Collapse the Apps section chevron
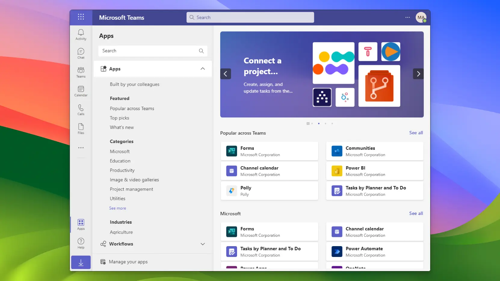The height and width of the screenshot is (281, 500). (203, 69)
